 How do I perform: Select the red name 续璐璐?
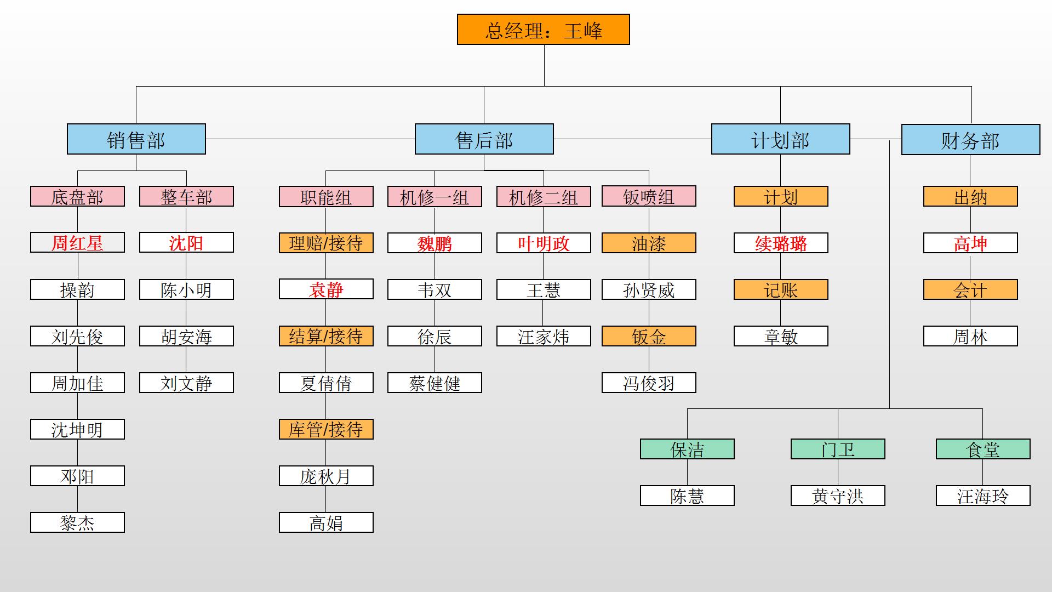(781, 243)
